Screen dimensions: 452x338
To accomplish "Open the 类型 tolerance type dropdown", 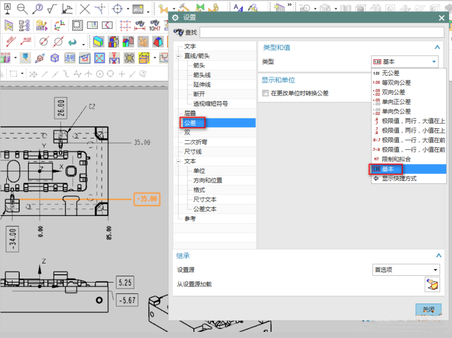I will (405, 62).
